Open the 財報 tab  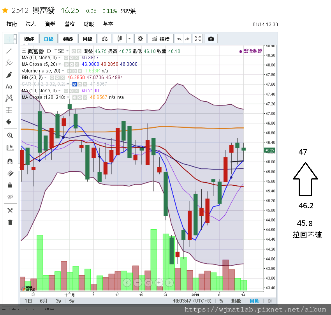point(89,24)
